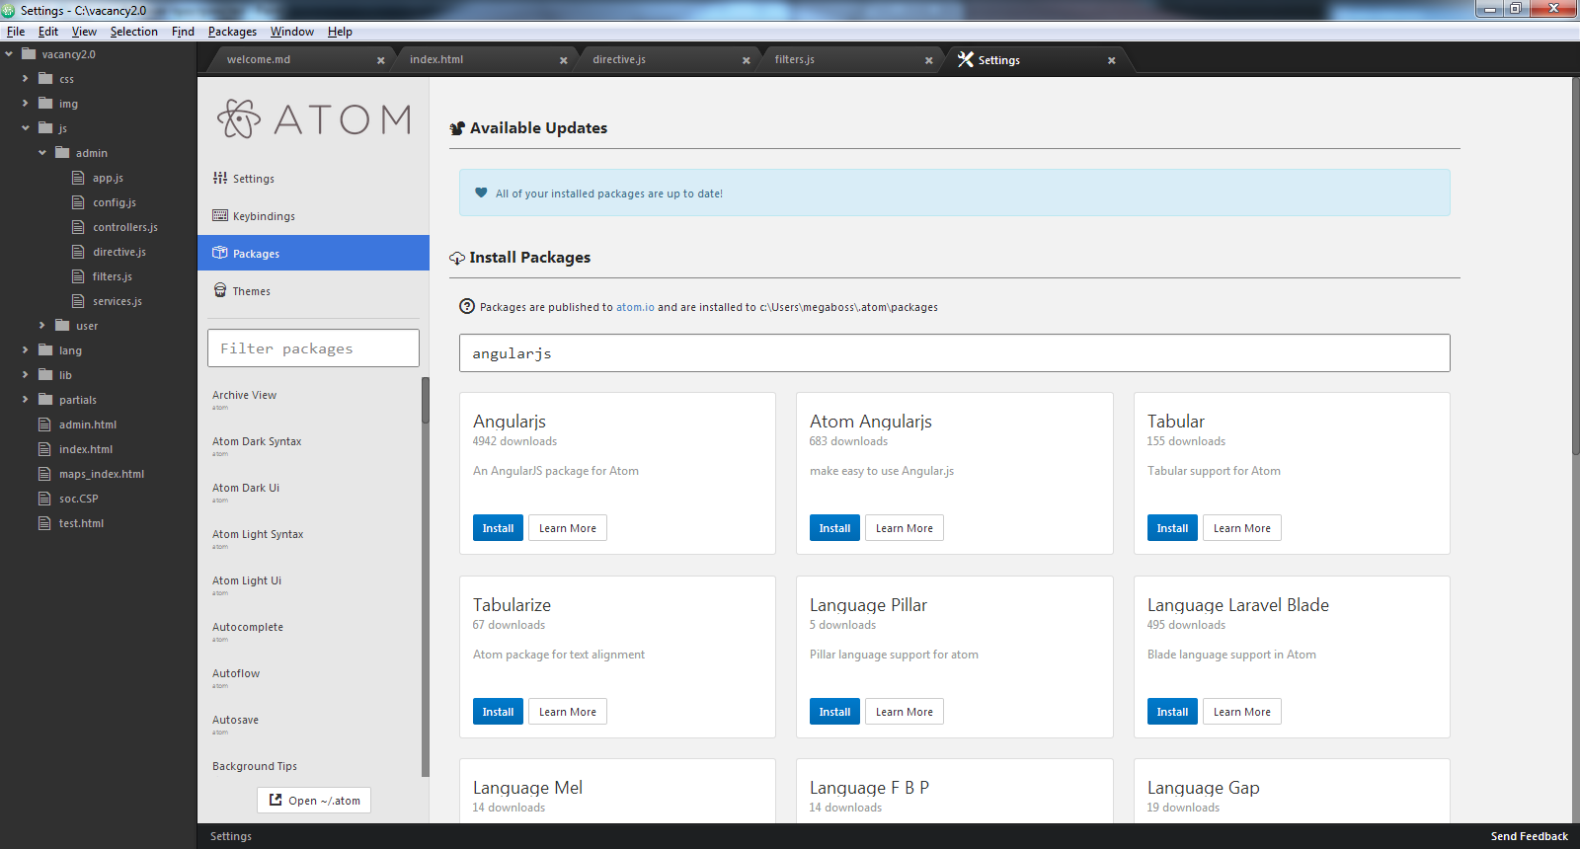Close the index.html tab
The image size is (1580, 849).
click(x=564, y=60)
